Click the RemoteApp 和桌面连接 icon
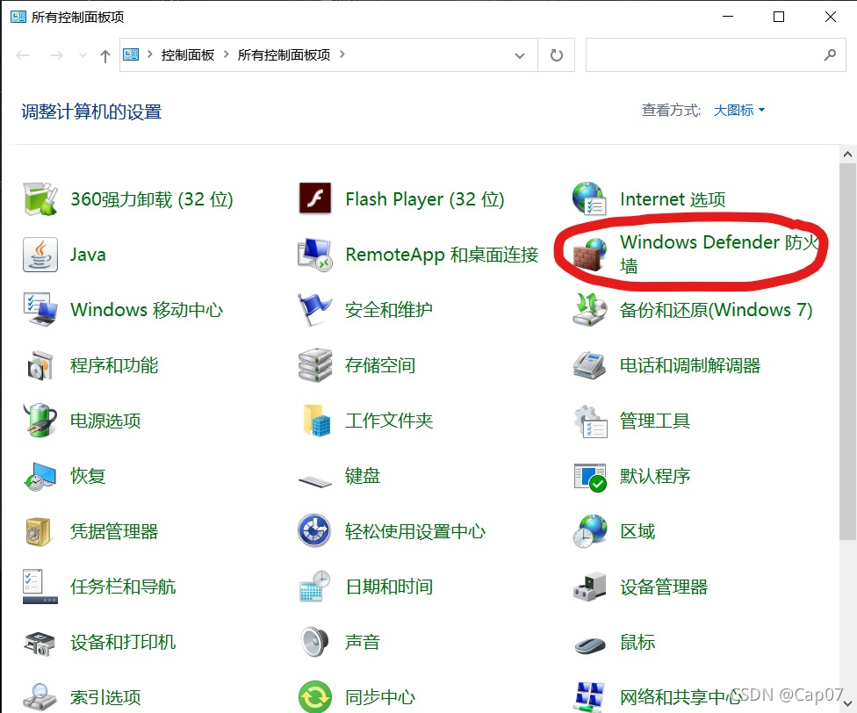This screenshot has width=857, height=713. click(x=315, y=255)
